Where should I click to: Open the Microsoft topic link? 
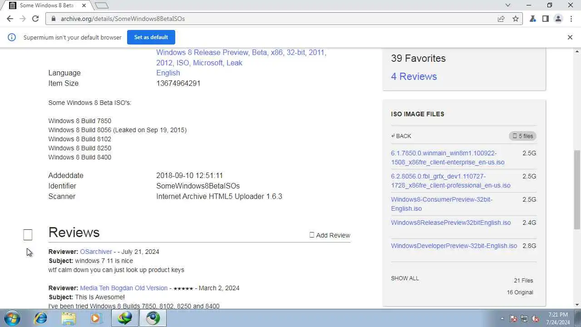[x=207, y=63]
